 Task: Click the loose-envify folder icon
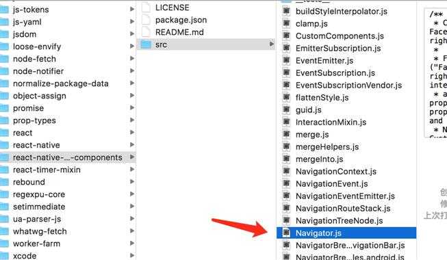tap(4, 47)
